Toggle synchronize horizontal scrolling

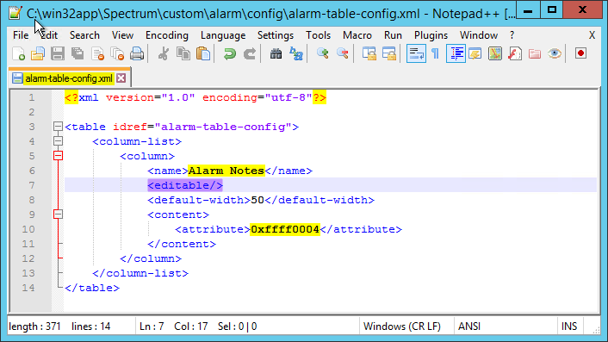pyautogui.click(x=389, y=53)
